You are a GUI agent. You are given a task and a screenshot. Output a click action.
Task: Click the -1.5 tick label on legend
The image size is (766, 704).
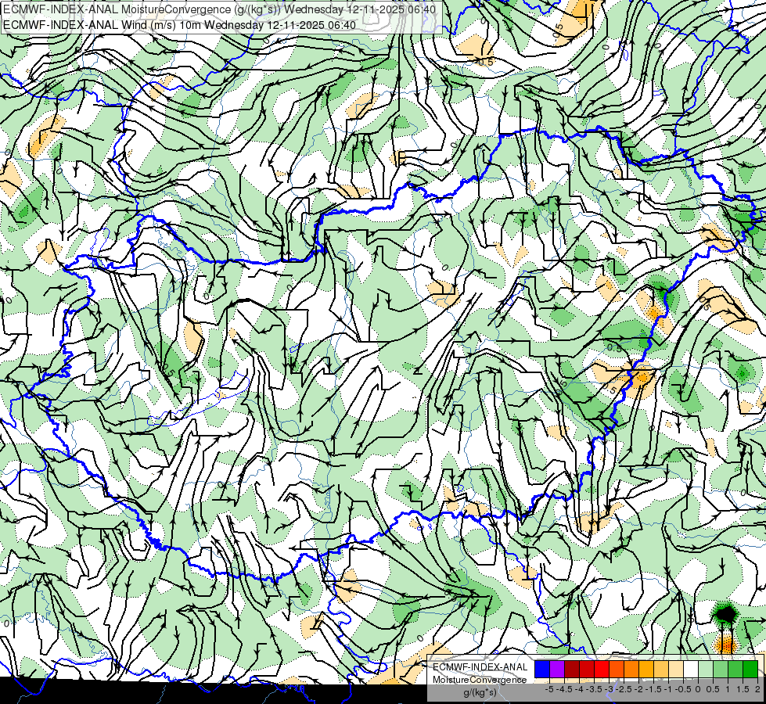(x=653, y=689)
